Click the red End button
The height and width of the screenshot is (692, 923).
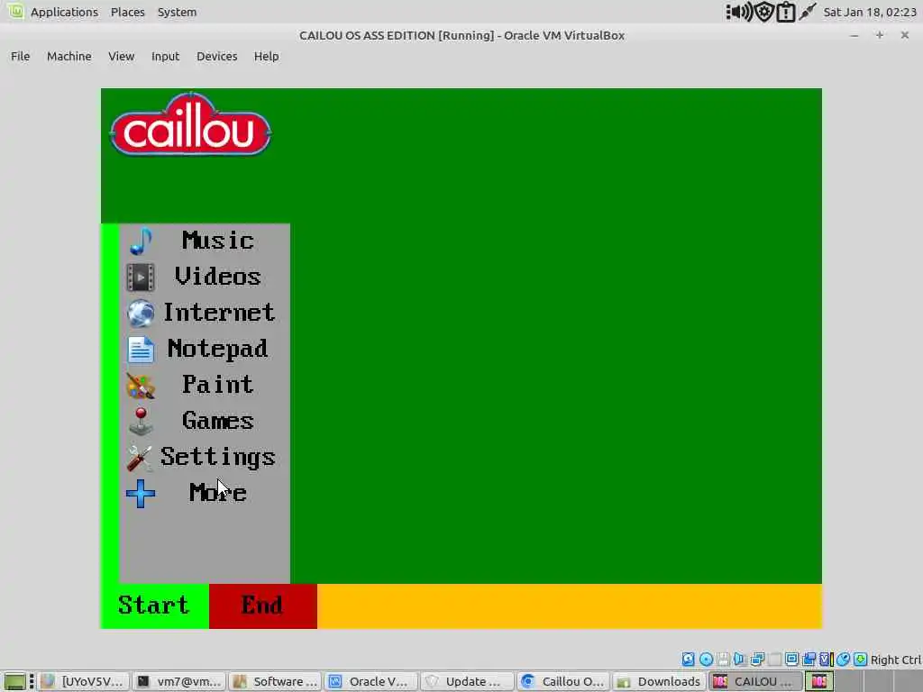pos(262,606)
